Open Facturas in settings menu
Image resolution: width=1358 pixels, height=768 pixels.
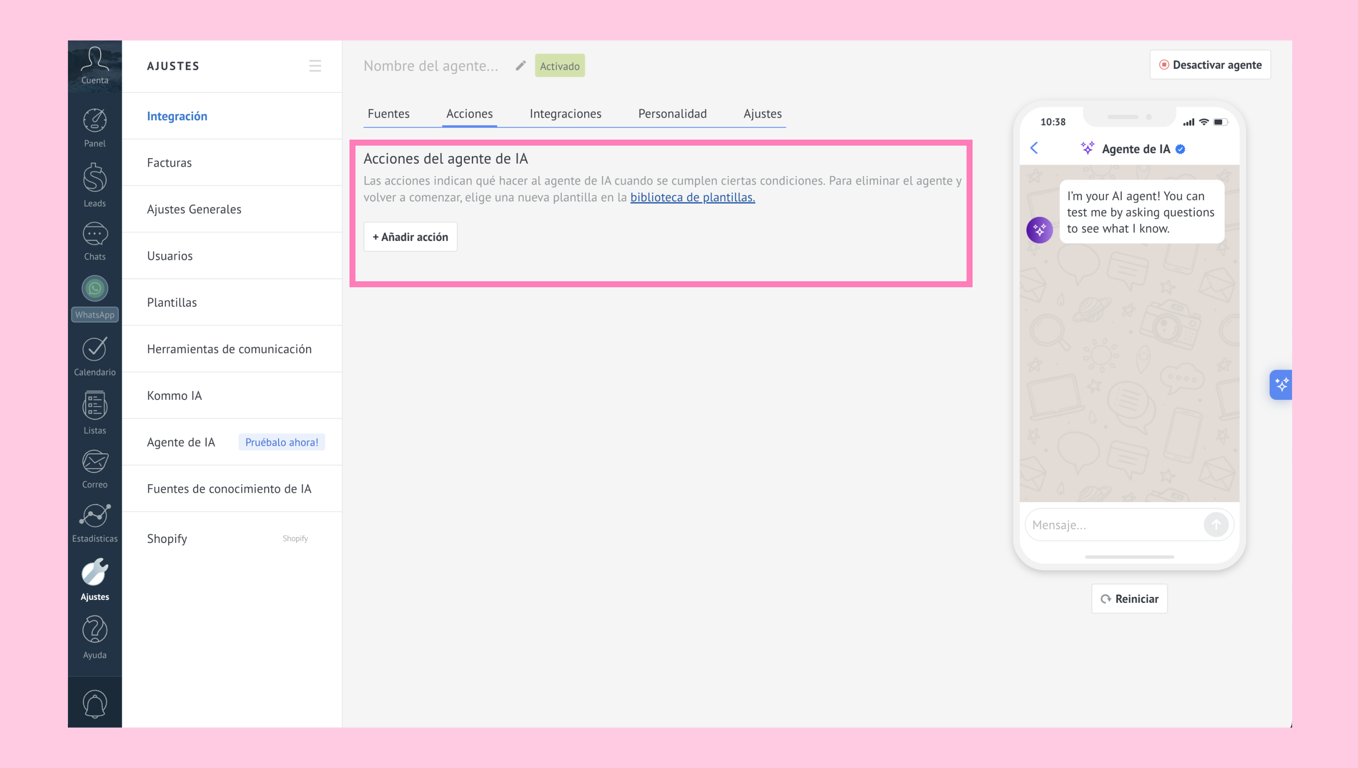232,163
